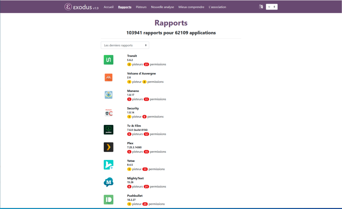The width and height of the screenshot is (342, 209).
Task: Click the Exodus logo icon
Action: coord(68,7)
